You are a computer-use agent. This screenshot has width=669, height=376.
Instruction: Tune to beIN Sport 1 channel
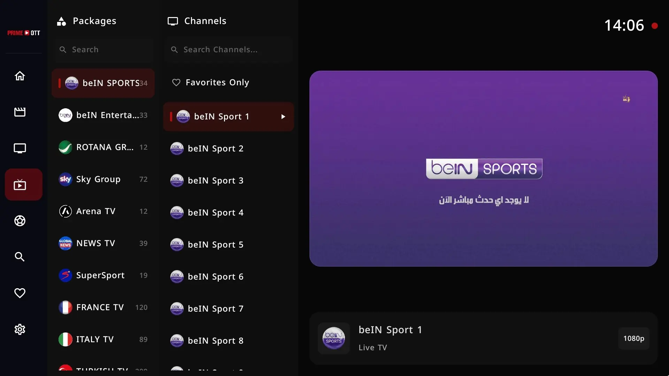pyautogui.click(x=229, y=117)
